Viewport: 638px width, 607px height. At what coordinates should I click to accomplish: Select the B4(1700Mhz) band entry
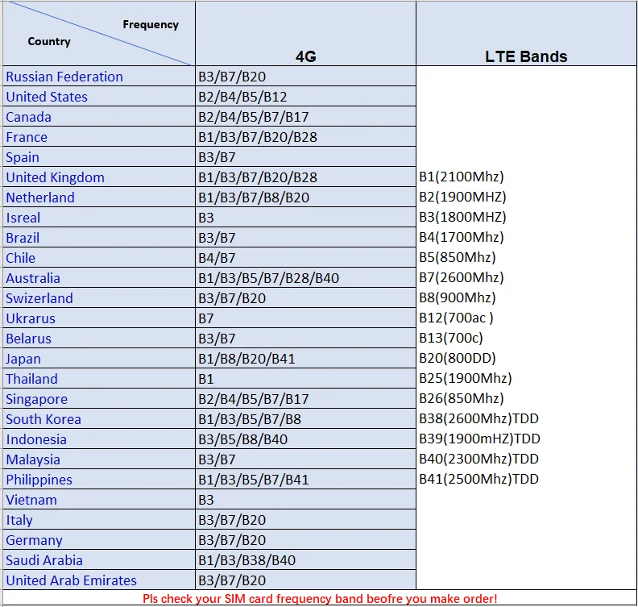pyautogui.click(x=462, y=237)
